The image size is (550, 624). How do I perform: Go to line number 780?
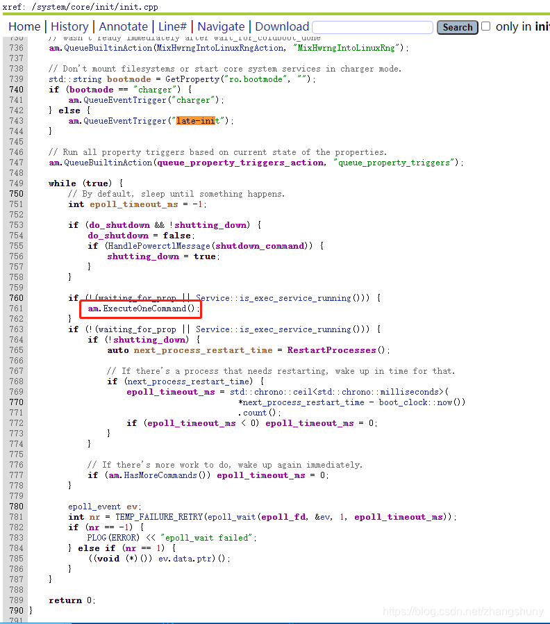(16, 507)
